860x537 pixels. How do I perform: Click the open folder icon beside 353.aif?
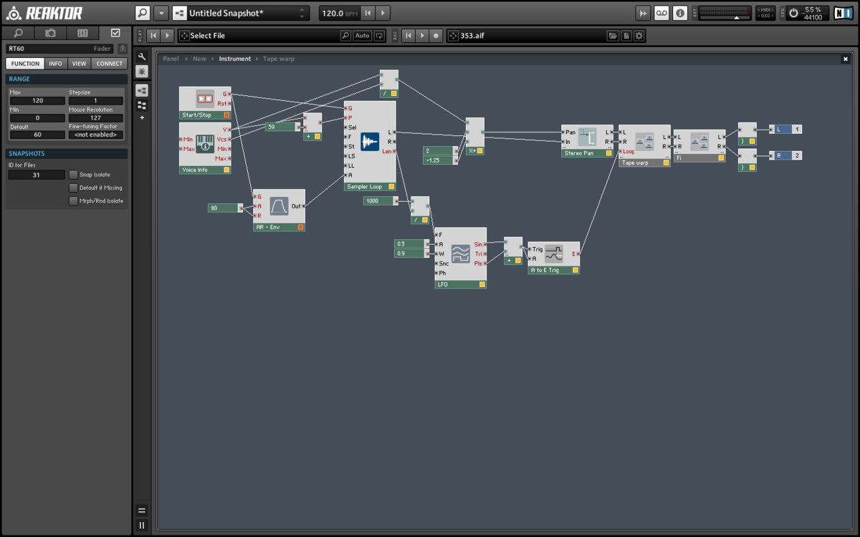point(613,36)
